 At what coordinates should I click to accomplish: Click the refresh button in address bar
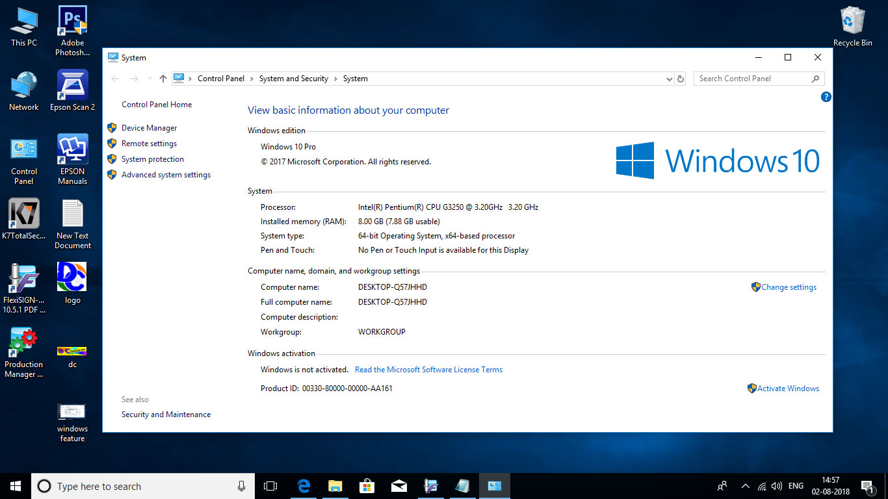pos(681,79)
